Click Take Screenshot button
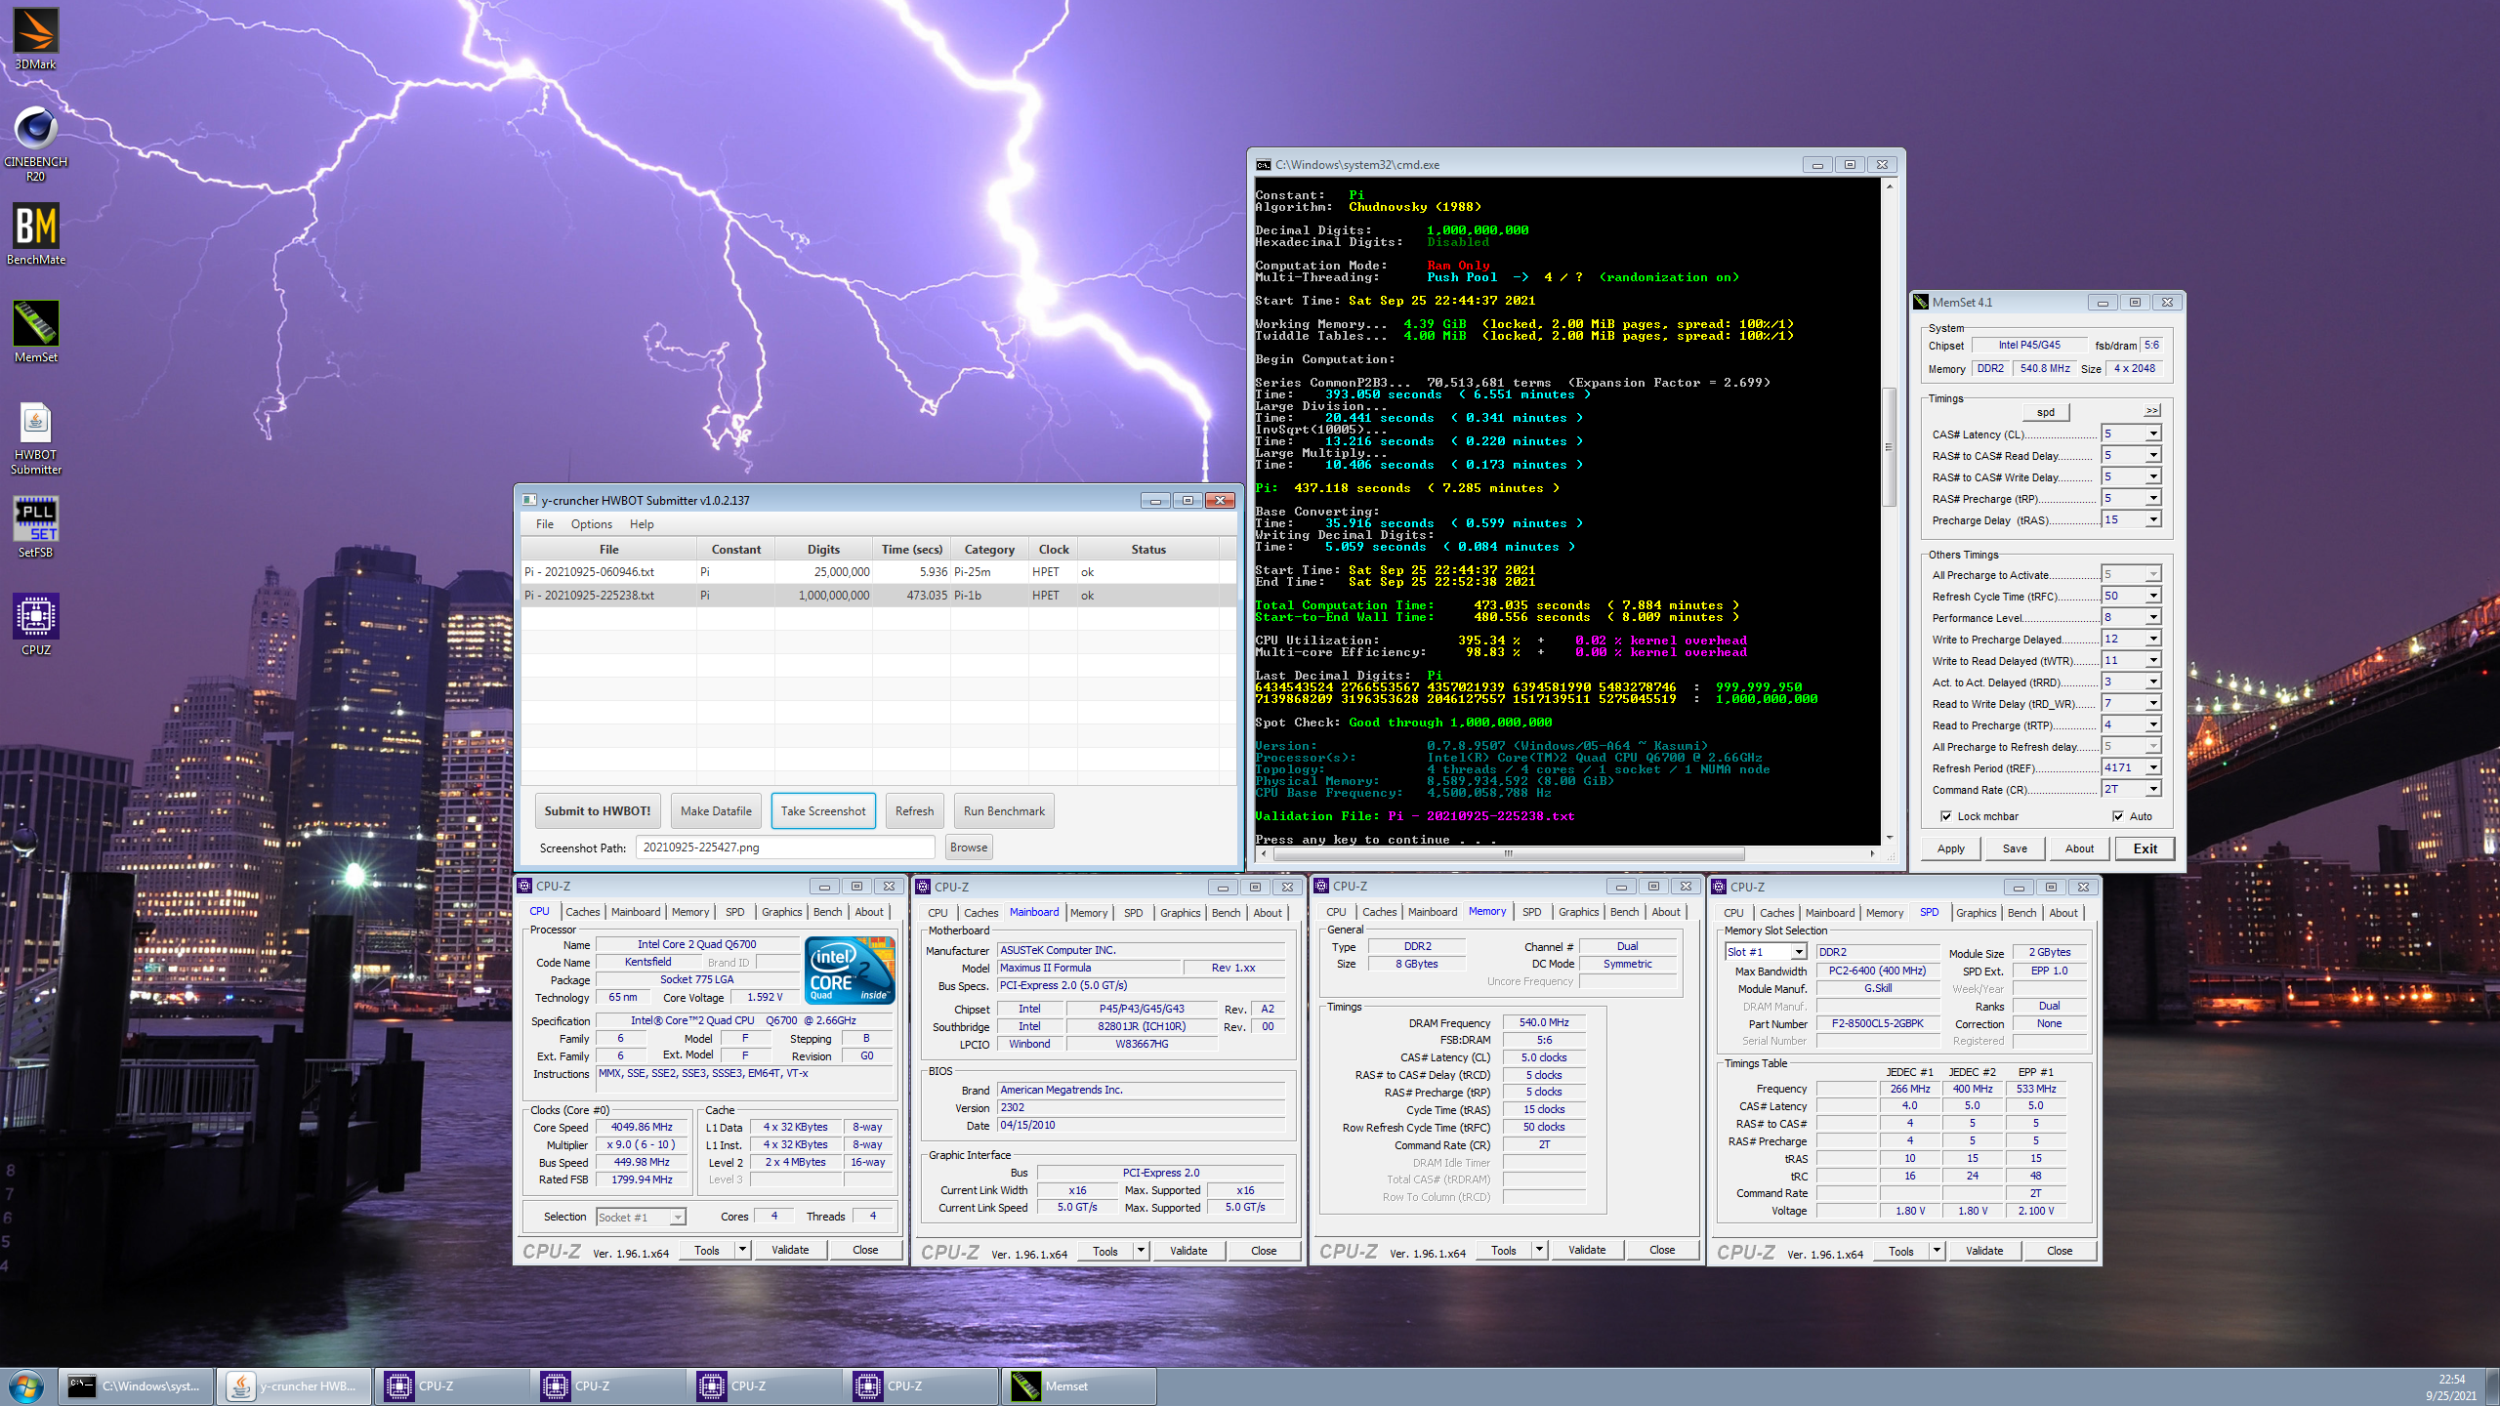2500x1406 pixels. pyautogui.click(x=823, y=810)
